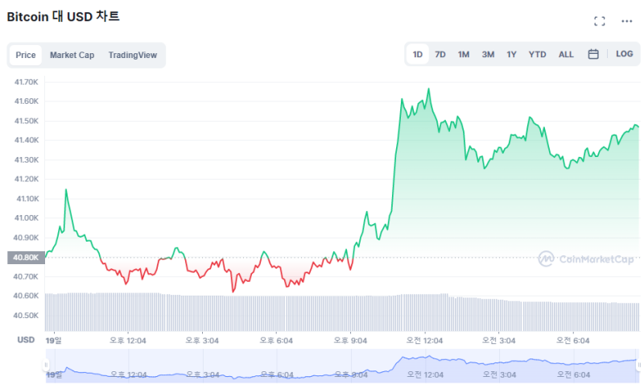Viewport: 644px width, 385px height.
Task: Click the mini overview chart near 오전 12:04
Action: tap(425, 366)
